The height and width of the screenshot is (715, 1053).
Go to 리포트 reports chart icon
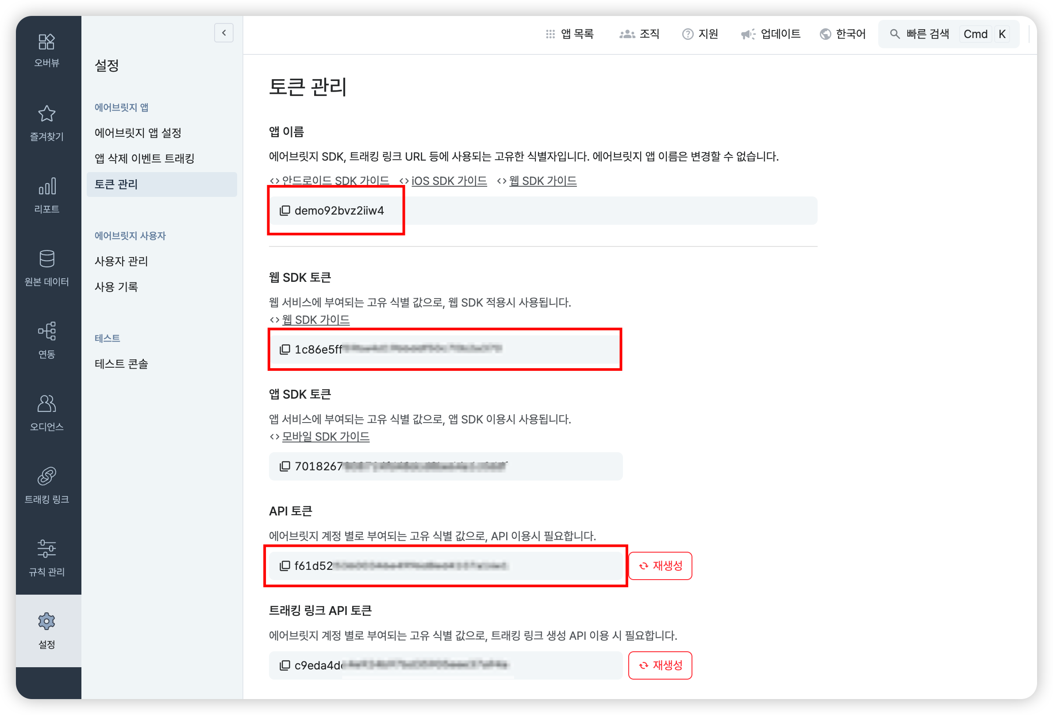[46, 186]
